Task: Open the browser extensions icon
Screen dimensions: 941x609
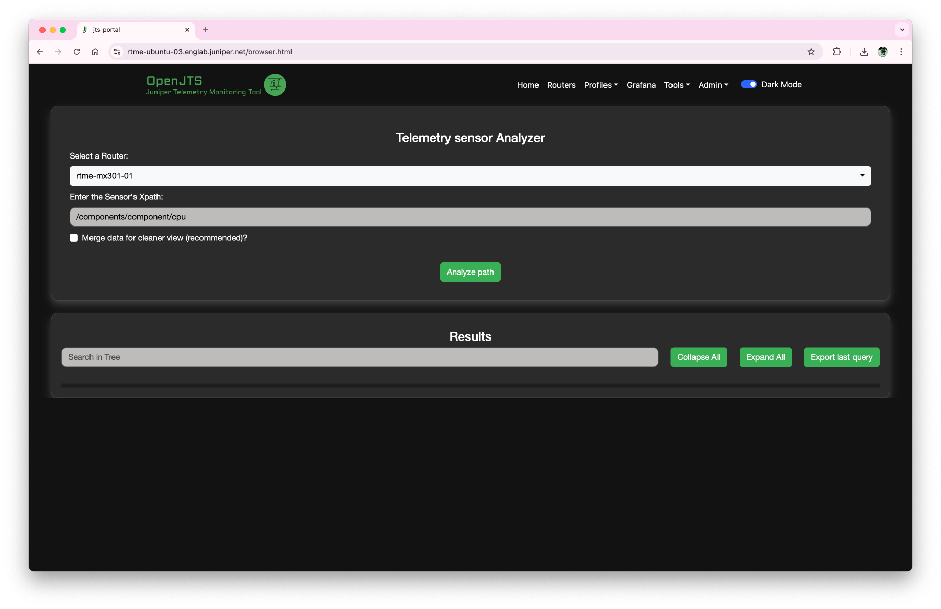Action: pyautogui.click(x=837, y=52)
